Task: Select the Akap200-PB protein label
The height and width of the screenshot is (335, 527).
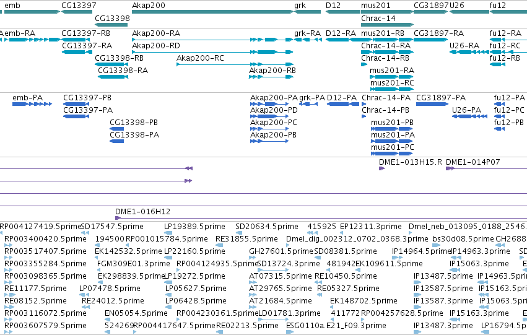Action: pyautogui.click(x=274, y=135)
